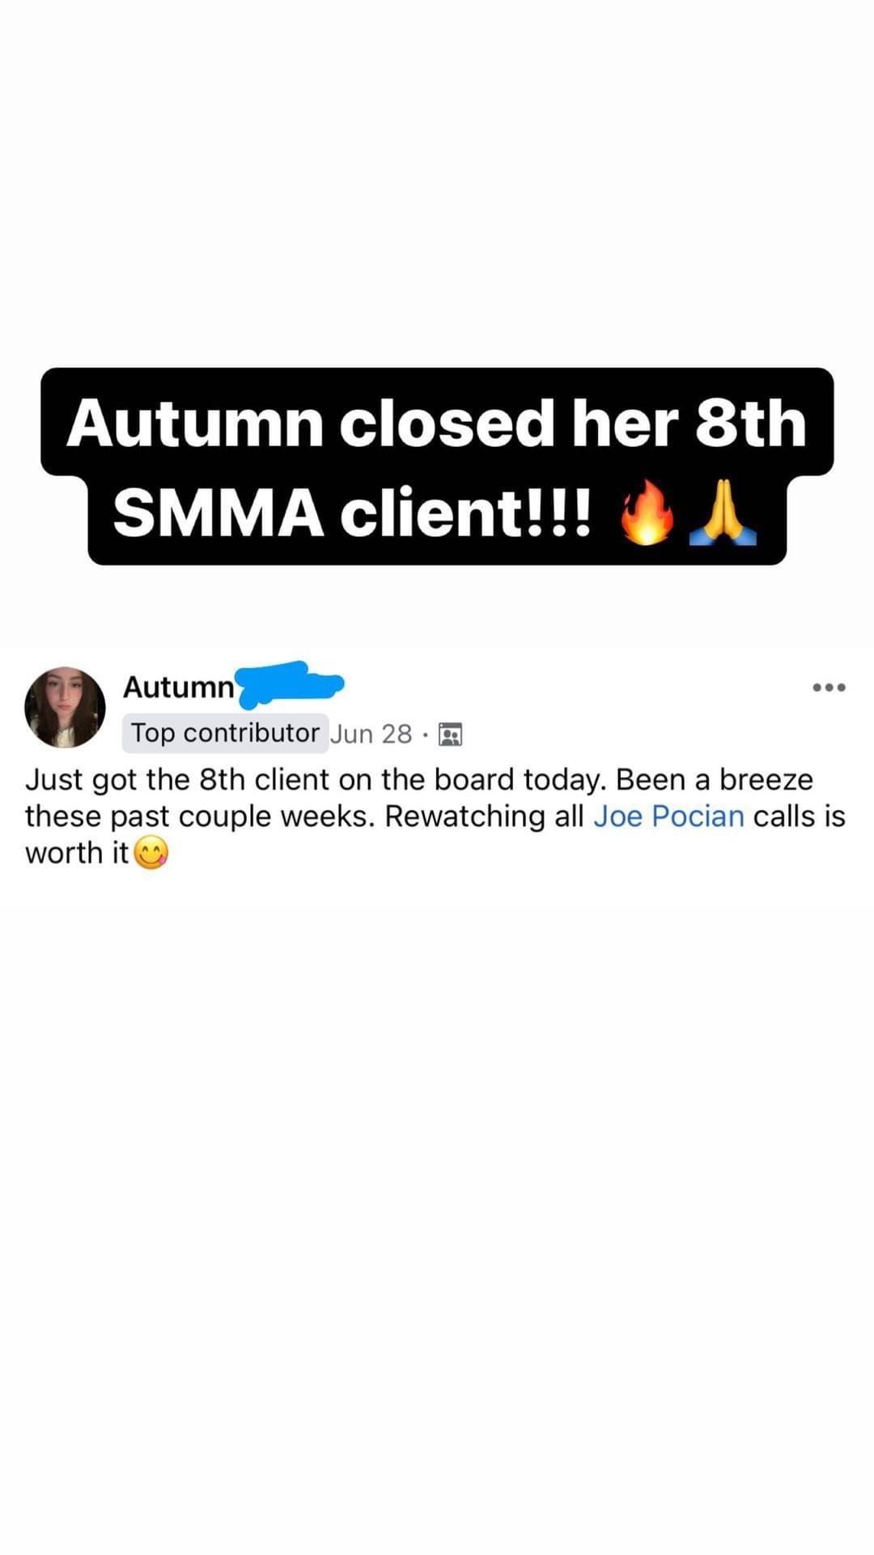Click the empty white area below the post
Viewport: 874px width, 1555px height.
(x=437, y=1174)
